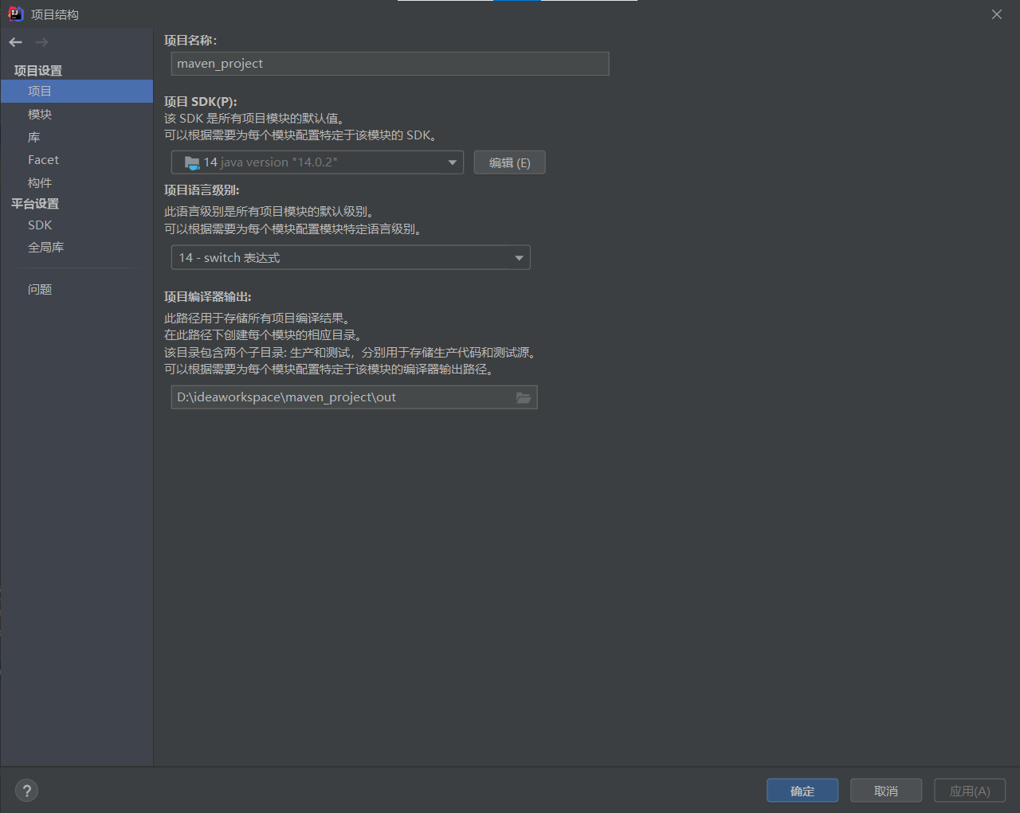Browse output folder with the folder icon
Viewport: 1020px width, 813px height.
[524, 397]
